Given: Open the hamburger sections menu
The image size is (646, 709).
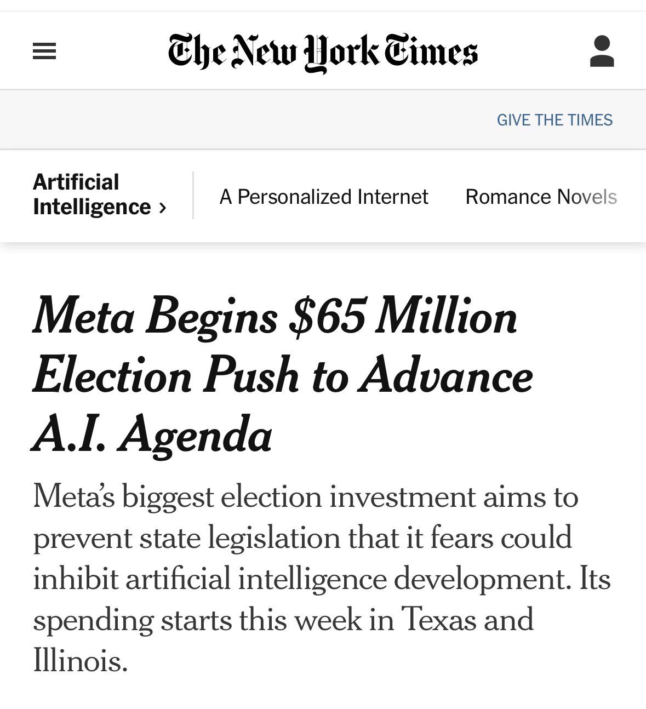Looking at the screenshot, I should pyautogui.click(x=44, y=52).
